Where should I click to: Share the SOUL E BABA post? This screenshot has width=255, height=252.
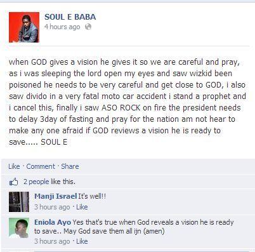(70, 166)
